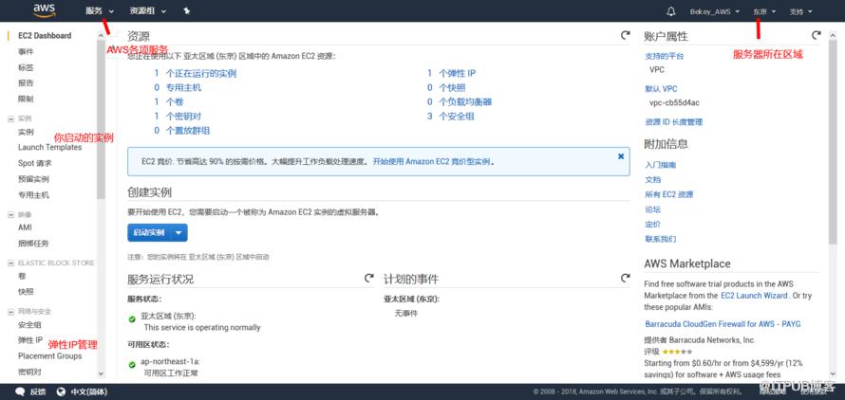This screenshot has height=400, width=845.
Task: Open 报告 in the sidebar
Action: (x=26, y=83)
